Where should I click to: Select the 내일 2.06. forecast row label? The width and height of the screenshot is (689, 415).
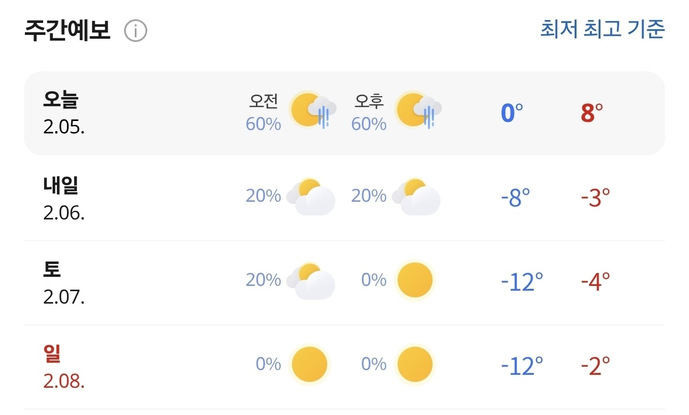click(64, 198)
